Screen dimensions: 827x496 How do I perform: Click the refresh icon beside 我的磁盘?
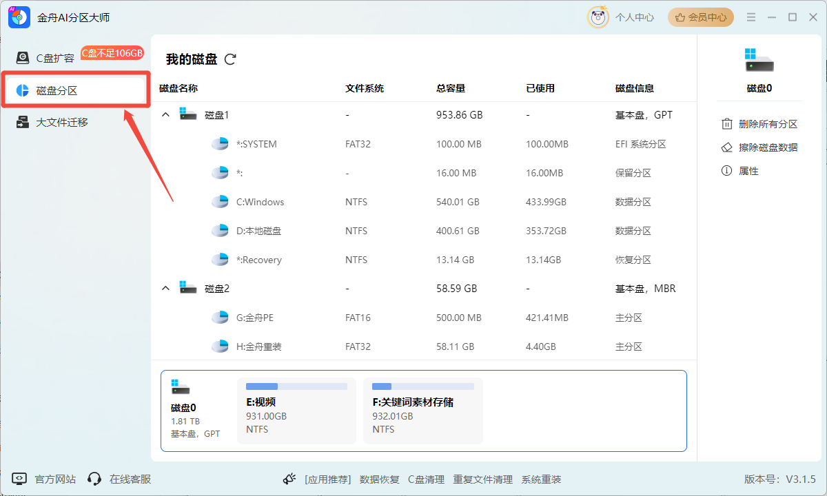pos(230,59)
